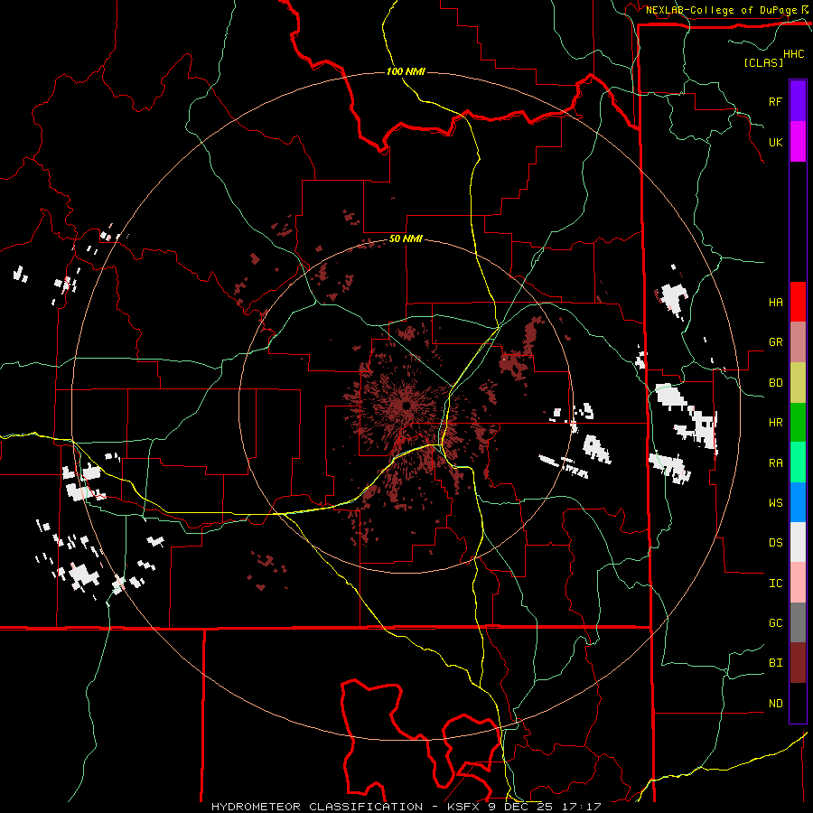
Task: Click the "GC" legend label text
Action: (775, 623)
